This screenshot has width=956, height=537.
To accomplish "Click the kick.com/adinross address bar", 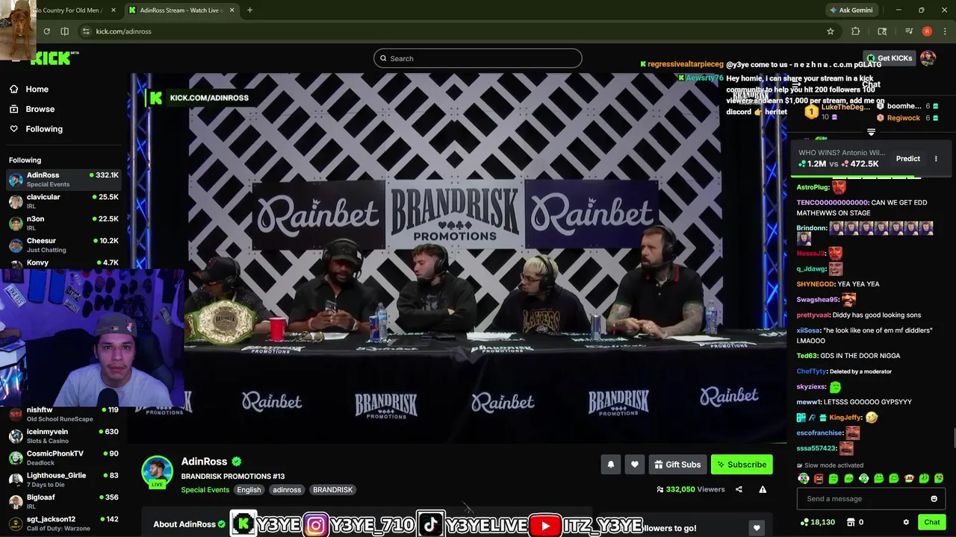I will pyautogui.click(x=448, y=31).
